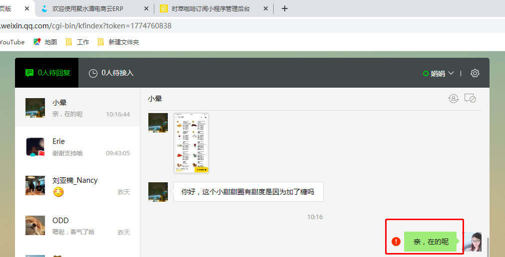Open the 工作 bookmark folder
The height and width of the screenshot is (257, 505).
point(77,42)
